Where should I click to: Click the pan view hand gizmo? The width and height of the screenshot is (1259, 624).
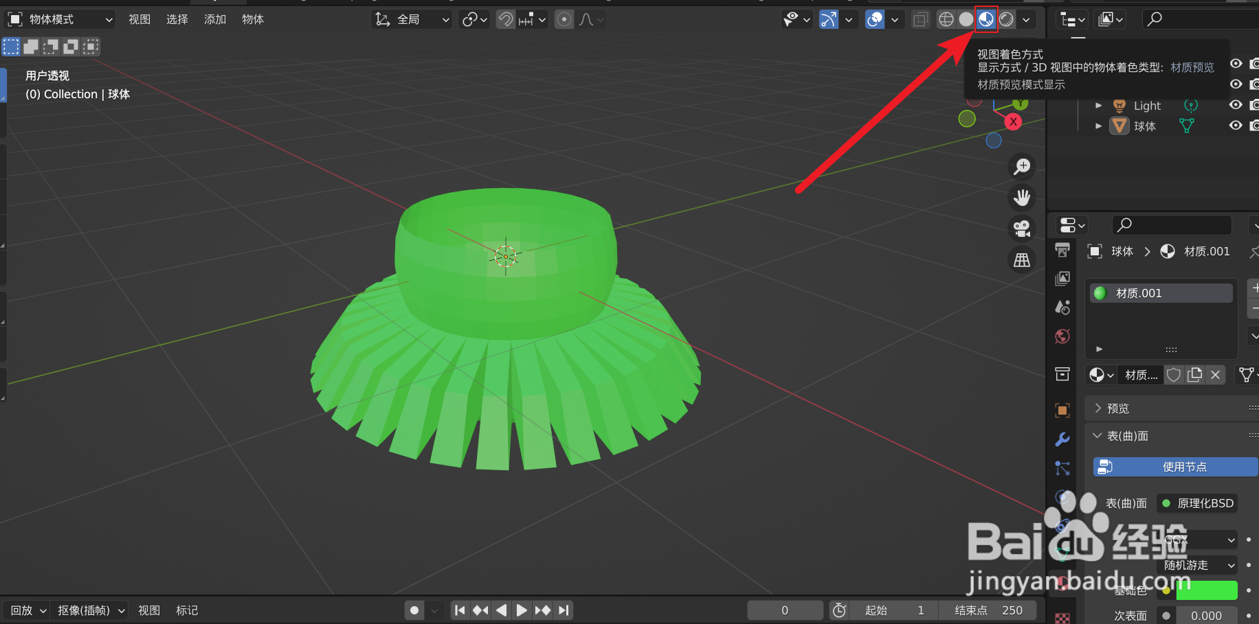coord(1022,198)
